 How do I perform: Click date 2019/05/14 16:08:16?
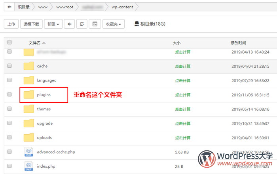(250, 109)
